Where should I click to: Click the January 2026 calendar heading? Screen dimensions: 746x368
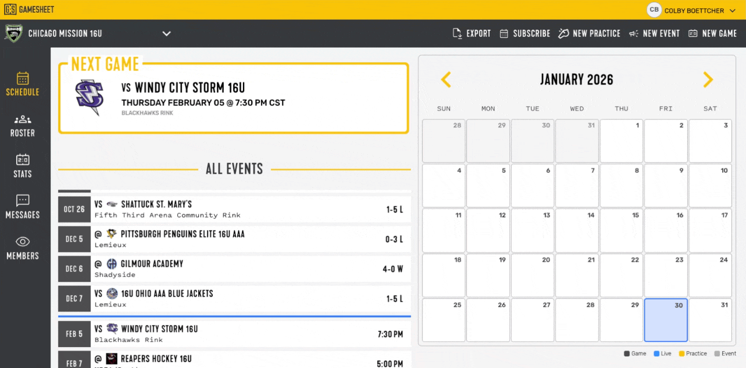576,80
